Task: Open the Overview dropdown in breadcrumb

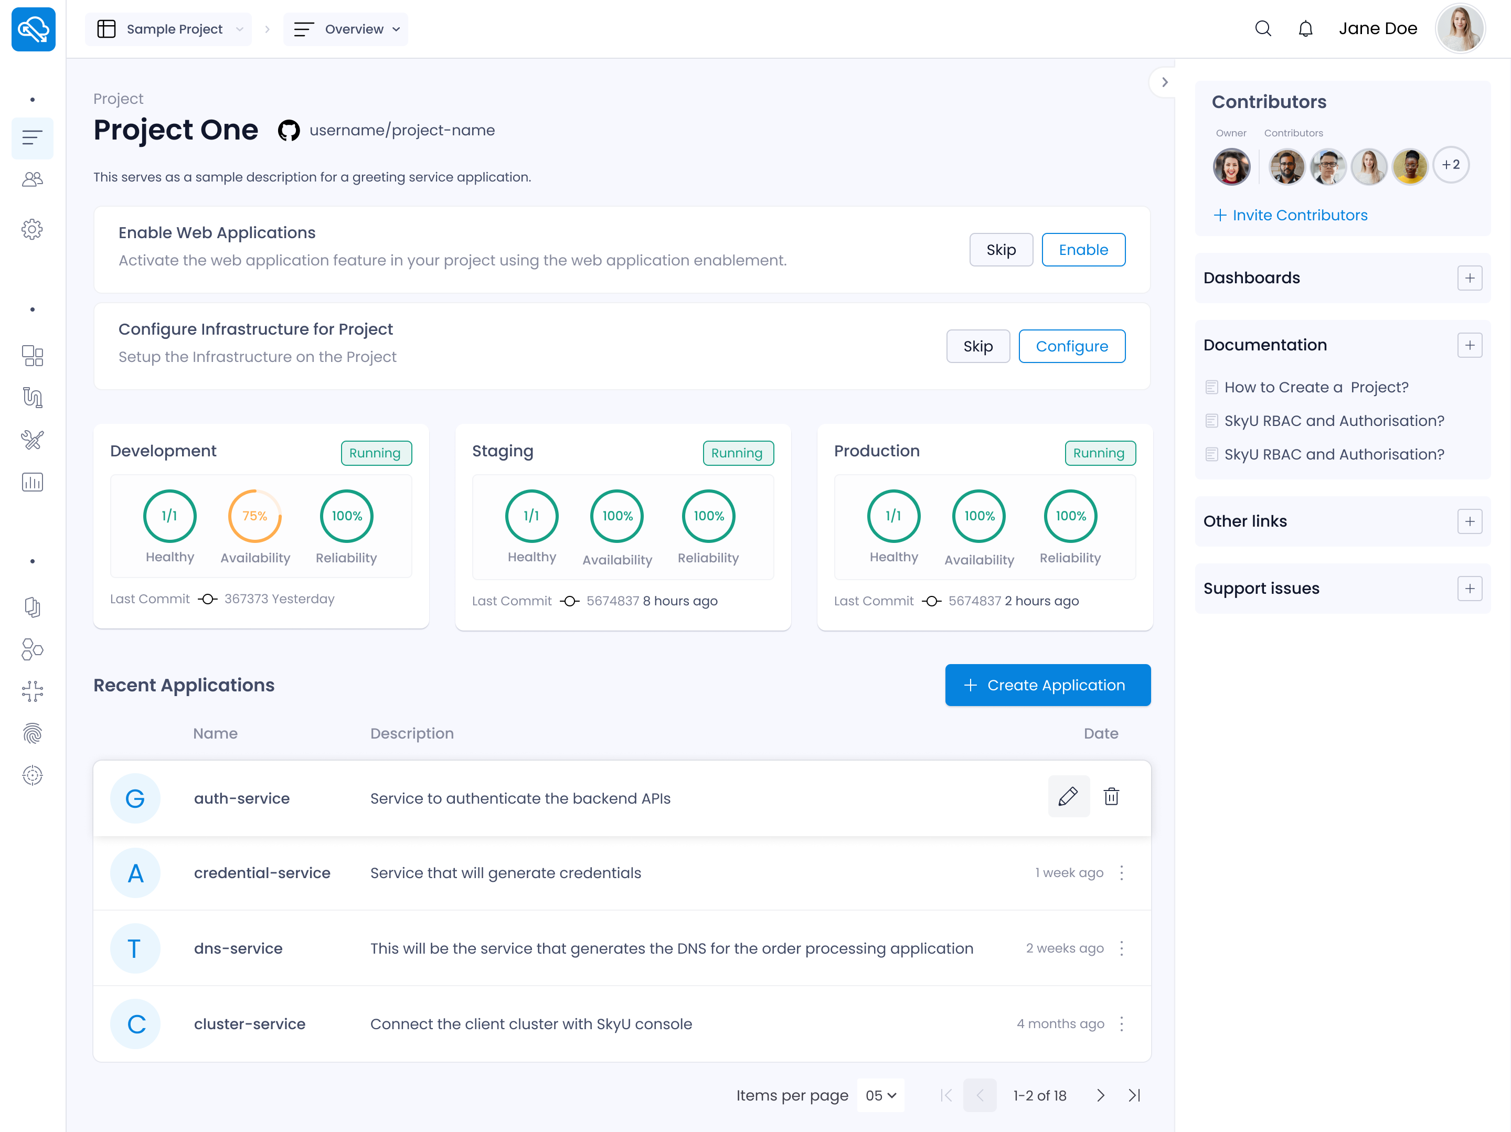Action: (x=346, y=29)
